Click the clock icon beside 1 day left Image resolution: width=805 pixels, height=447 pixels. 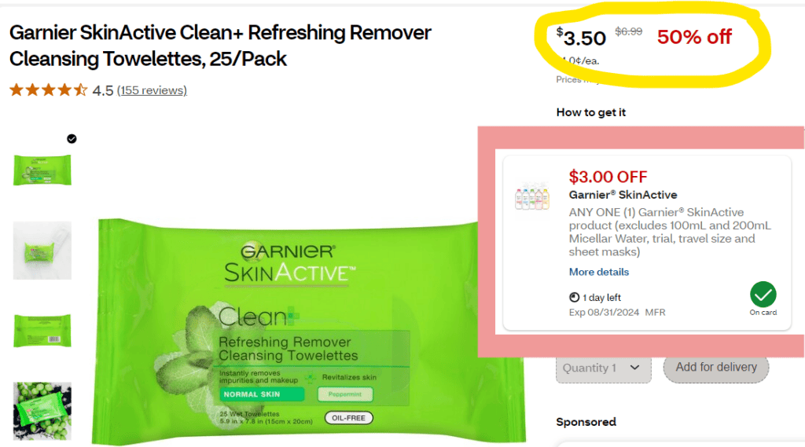[574, 297]
